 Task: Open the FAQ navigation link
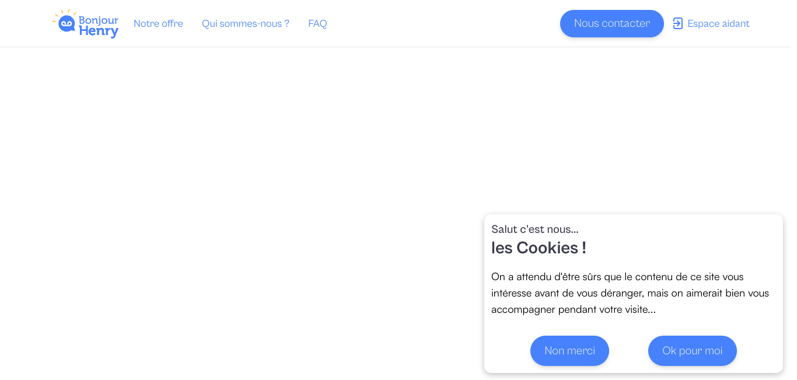click(x=317, y=23)
